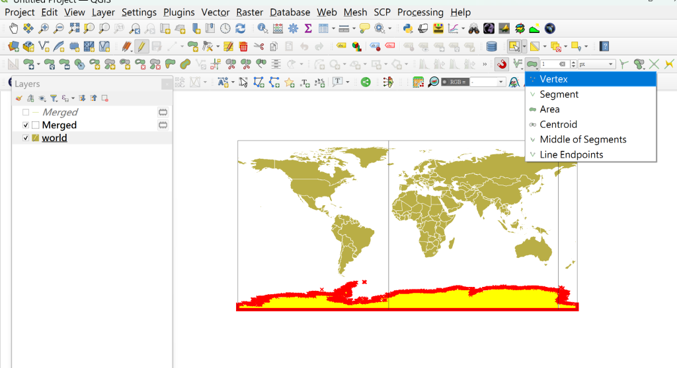This screenshot has width=677, height=368.
Task: Click the Zoom In magnifier tool
Action: pyautogui.click(x=44, y=28)
